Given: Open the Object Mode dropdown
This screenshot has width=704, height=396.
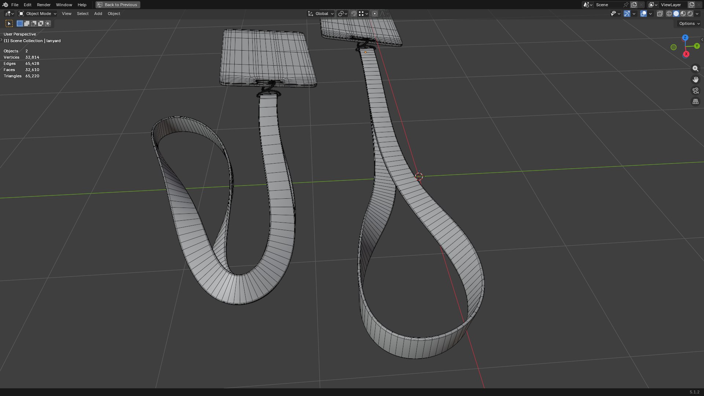Looking at the screenshot, I should tap(37, 14).
